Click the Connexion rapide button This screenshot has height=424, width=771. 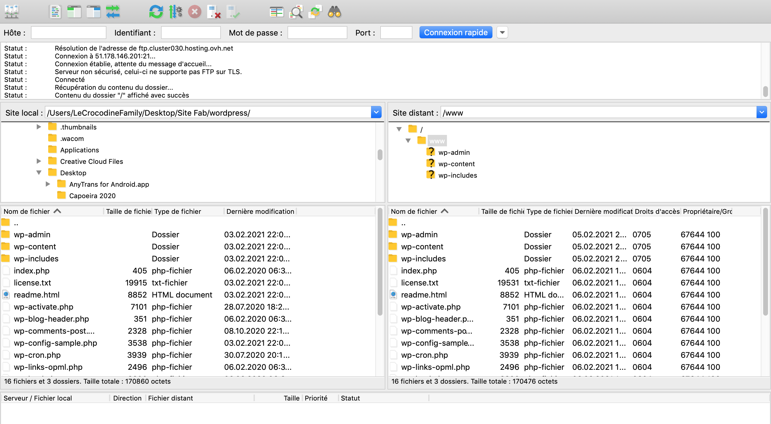(x=456, y=33)
